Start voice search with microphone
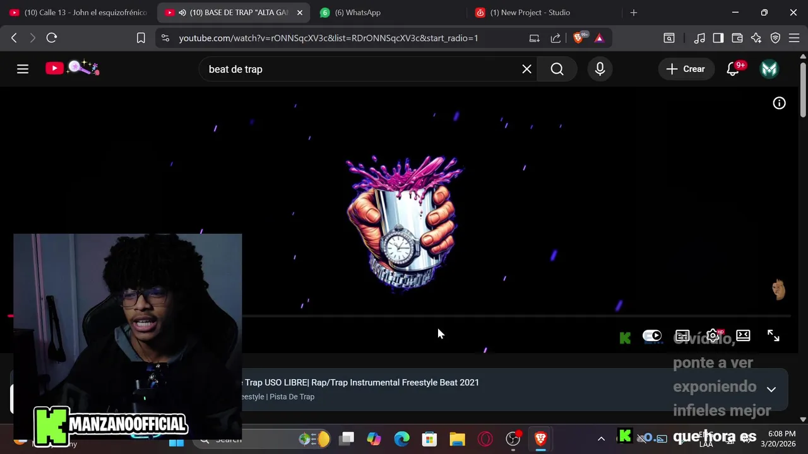 point(600,69)
